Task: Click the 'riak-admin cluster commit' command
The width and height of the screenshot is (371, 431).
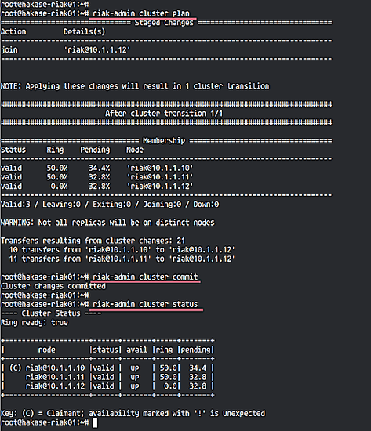Action: tap(145, 277)
